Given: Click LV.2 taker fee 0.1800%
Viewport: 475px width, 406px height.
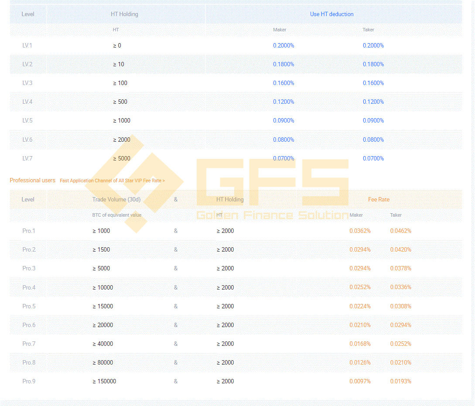Looking at the screenshot, I should pos(373,64).
